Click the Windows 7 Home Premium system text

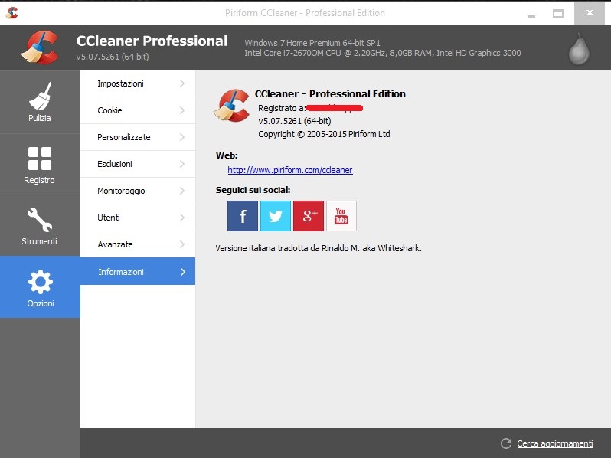[x=312, y=43]
